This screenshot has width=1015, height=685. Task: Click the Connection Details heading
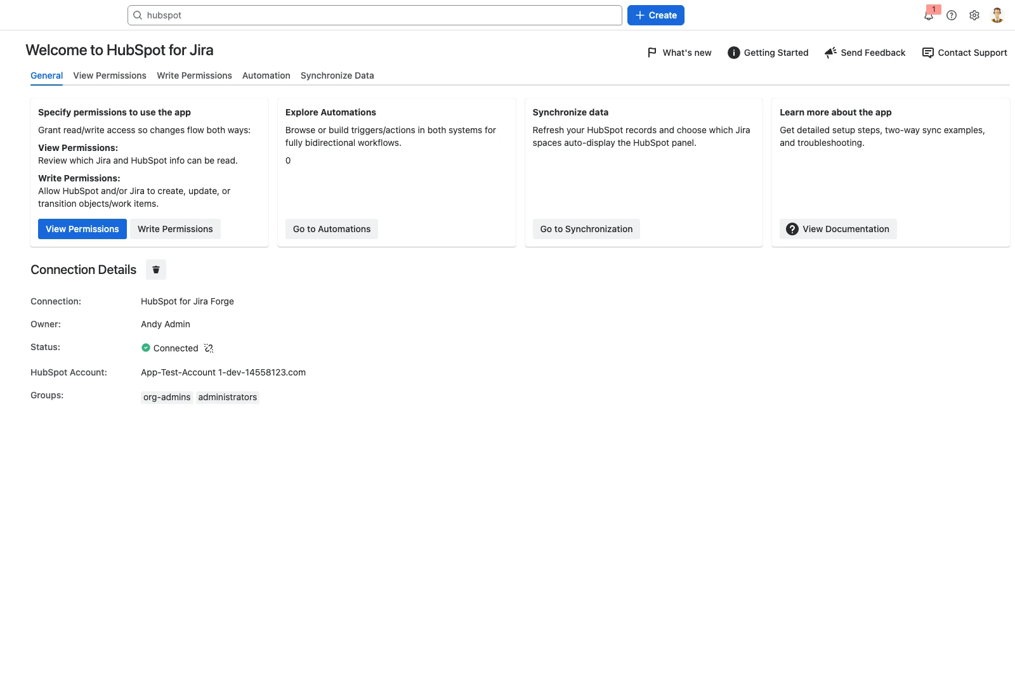83,270
